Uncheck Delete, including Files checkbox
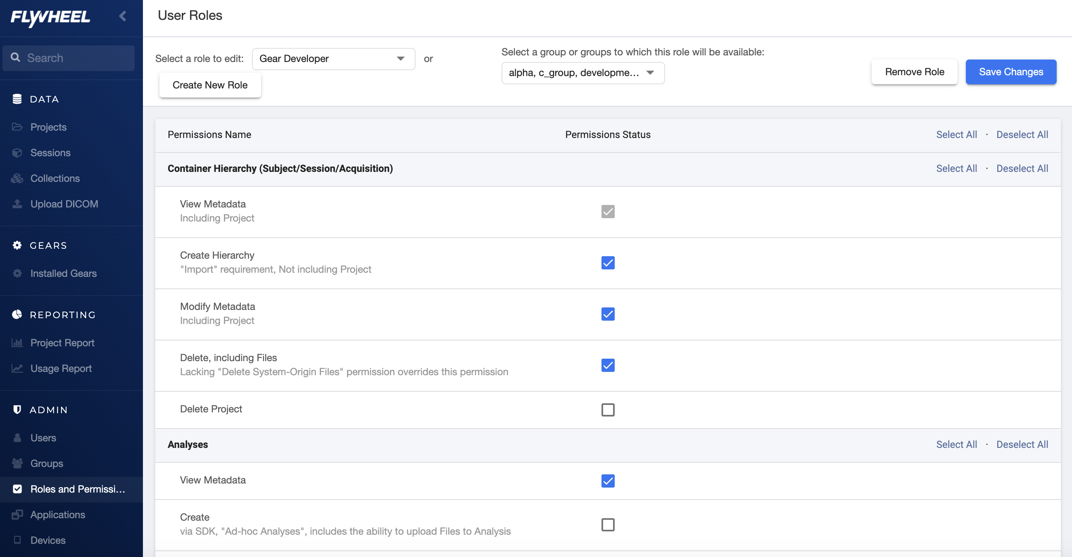The height and width of the screenshot is (557, 1072). click(608, 365)
